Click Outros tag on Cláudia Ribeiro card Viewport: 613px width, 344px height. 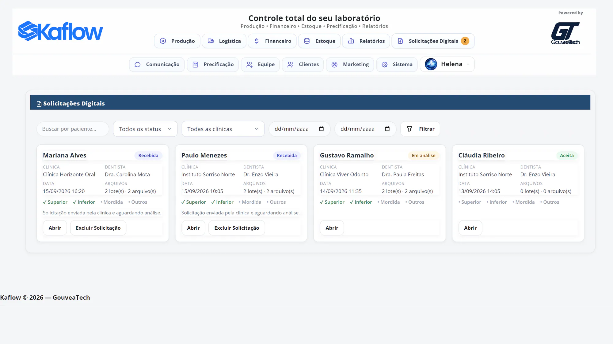[x=550, y=202]
